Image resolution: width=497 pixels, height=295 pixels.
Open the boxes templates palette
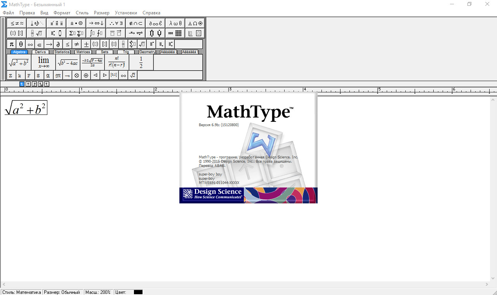(195, 33)
